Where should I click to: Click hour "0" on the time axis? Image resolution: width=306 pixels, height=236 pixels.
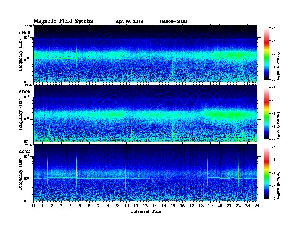pyautogui.click(x=34, y=206)
